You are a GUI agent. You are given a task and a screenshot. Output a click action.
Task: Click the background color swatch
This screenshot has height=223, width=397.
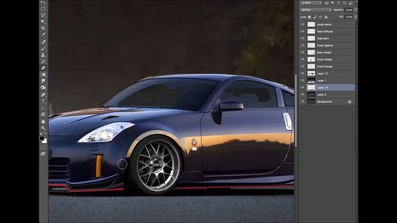[x=45, y=141]
